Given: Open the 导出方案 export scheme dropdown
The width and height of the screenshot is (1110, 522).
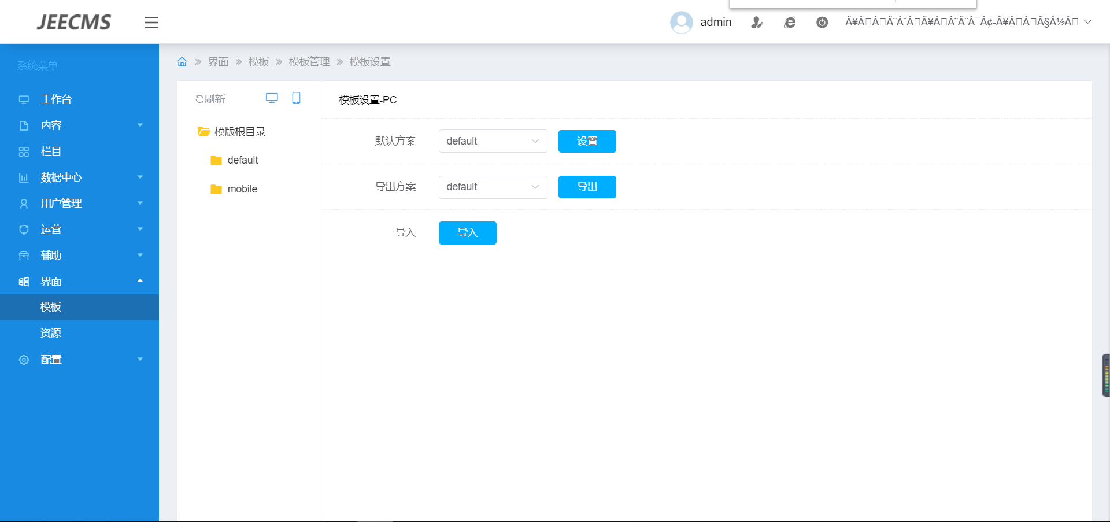Looking at the screenshot, I should tap(493, 187).
